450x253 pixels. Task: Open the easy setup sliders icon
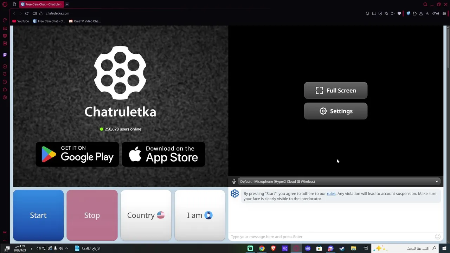(444, 13)
